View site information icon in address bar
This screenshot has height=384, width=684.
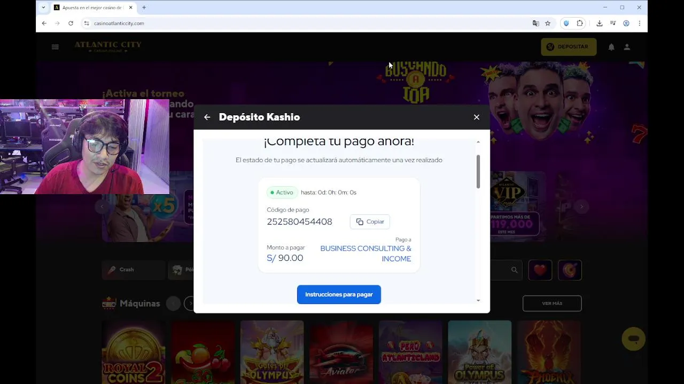[87, 23]
